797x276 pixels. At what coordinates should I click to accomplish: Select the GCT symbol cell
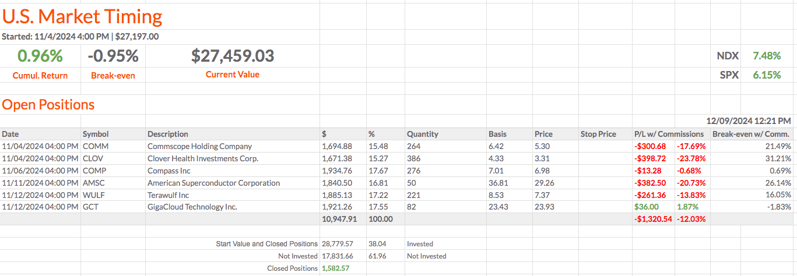click(92, 207)
